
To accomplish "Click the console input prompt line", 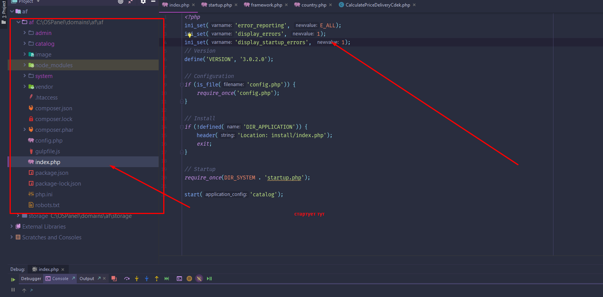I will point(315,290).
